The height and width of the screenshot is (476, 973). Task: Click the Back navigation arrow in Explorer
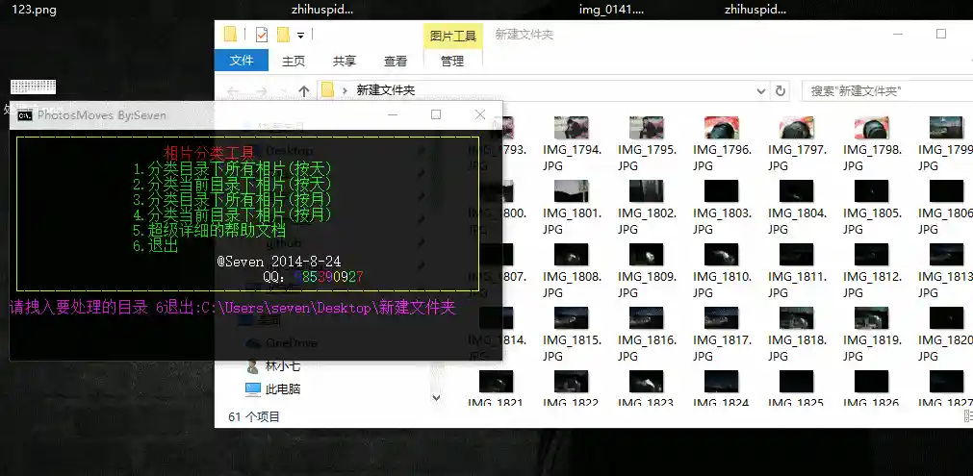coord(233,91)
